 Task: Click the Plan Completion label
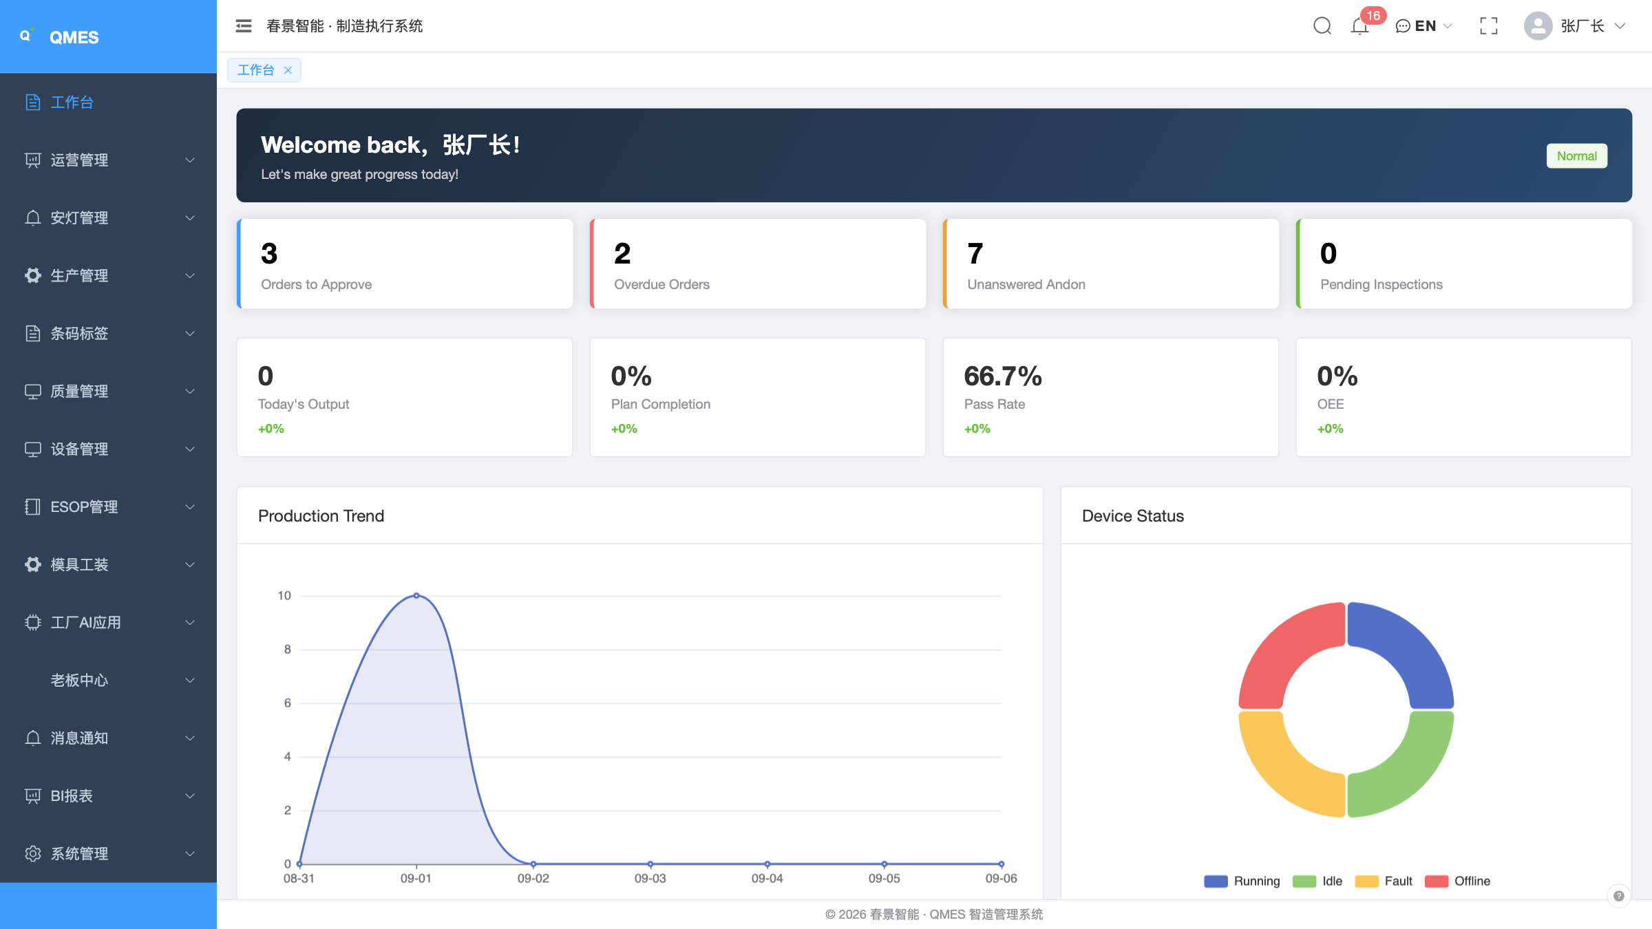point(661,404)
